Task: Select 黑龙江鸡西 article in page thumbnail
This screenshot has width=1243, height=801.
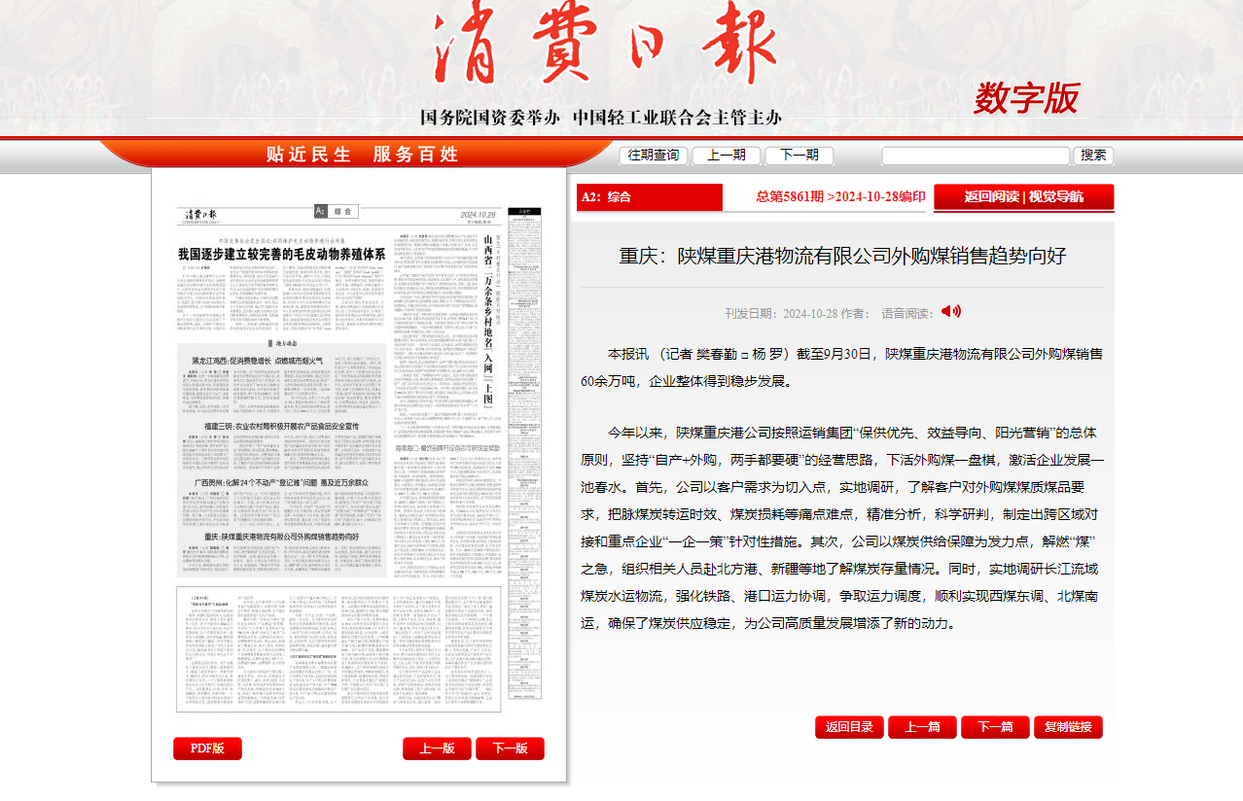Action: point(257,361)
